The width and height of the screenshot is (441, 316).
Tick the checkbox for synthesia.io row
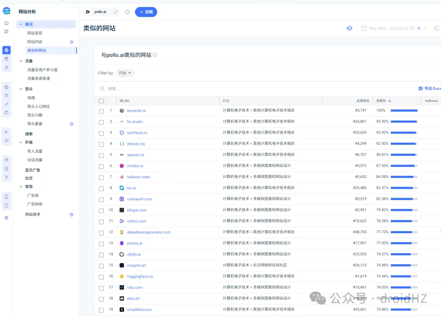[101, 133]
